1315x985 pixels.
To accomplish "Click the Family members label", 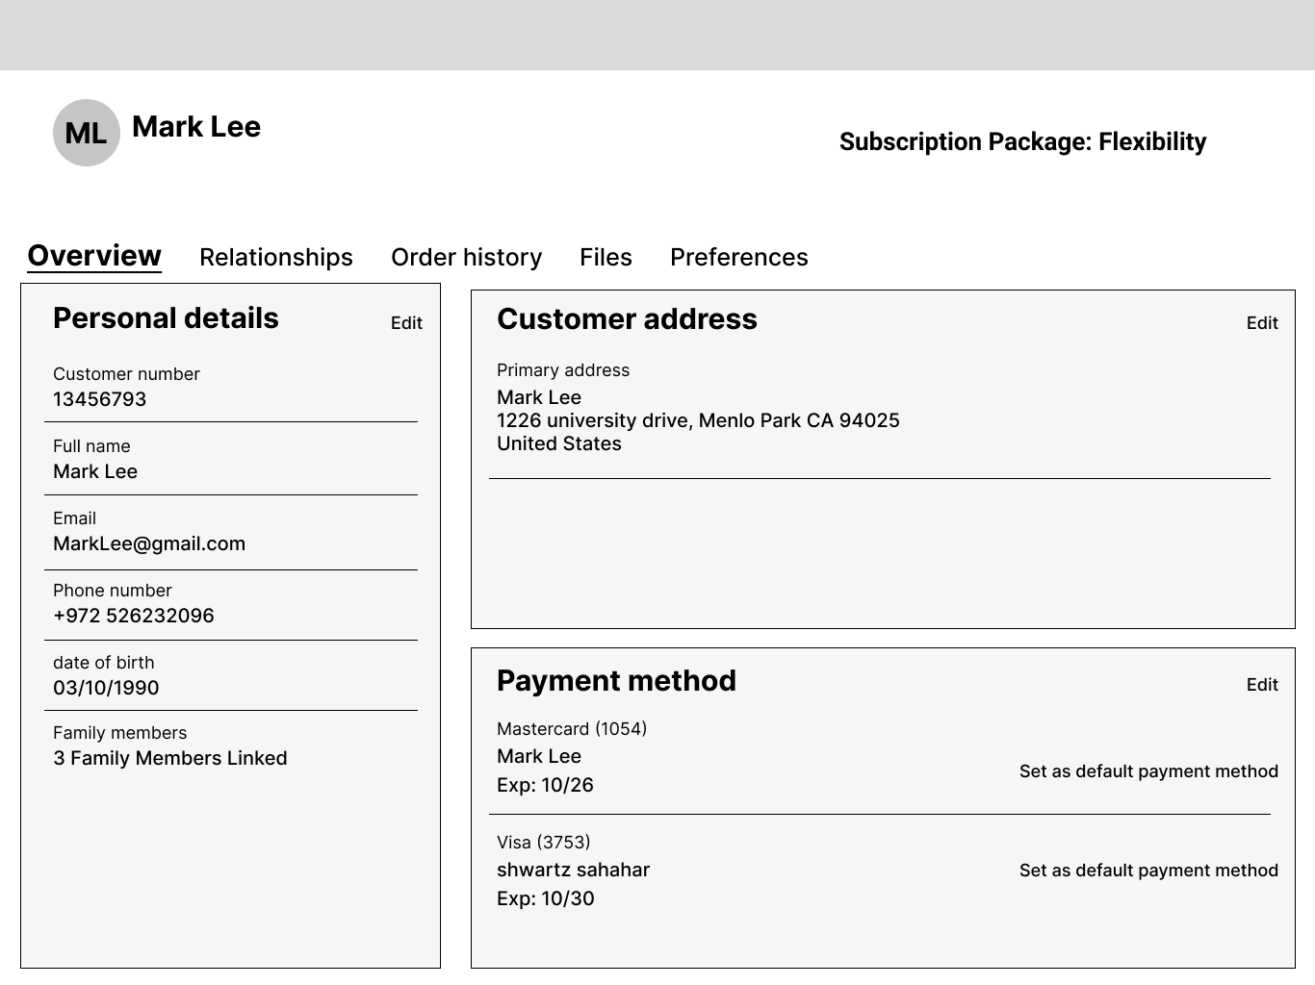I will [x=119, y=733].
